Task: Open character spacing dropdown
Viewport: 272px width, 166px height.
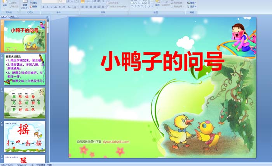Action: (64, 7)
